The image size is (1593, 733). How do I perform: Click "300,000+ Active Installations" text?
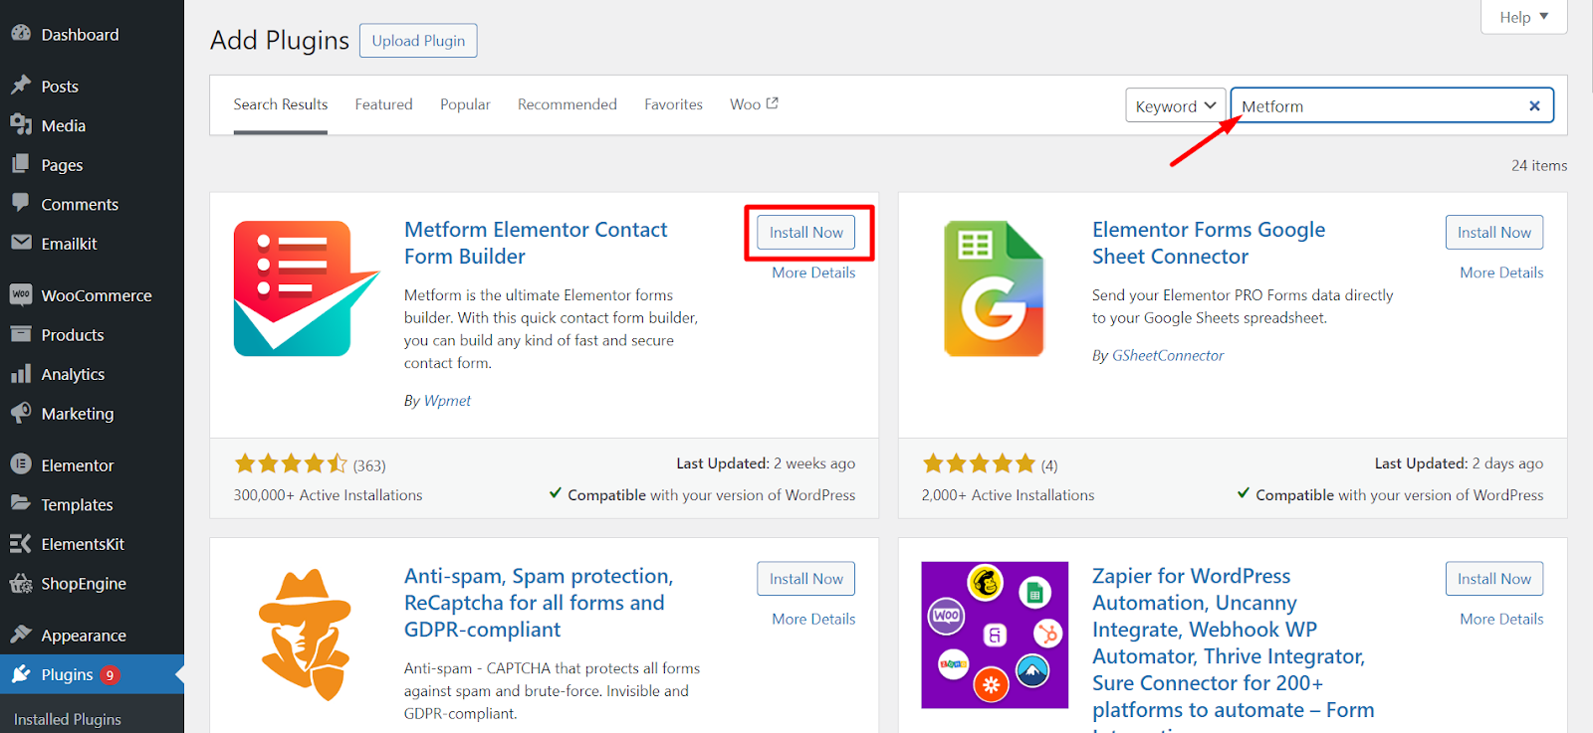pyautogui.click(x=328, y=494)
